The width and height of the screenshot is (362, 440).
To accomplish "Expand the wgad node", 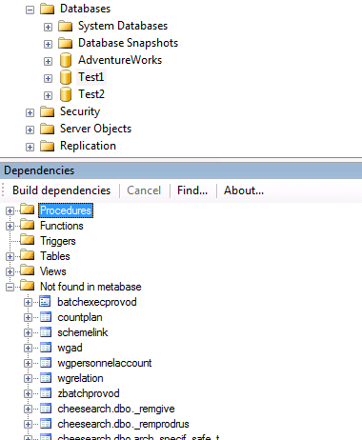I will 28,348.
